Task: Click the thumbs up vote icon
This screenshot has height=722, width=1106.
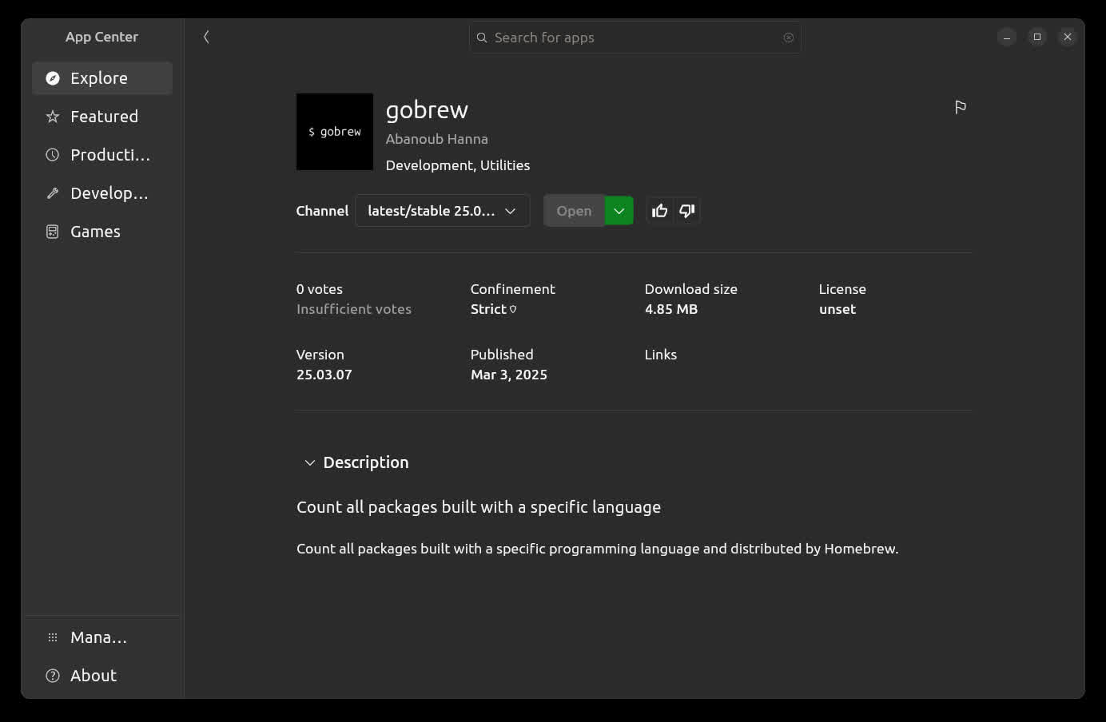Action: click(x=659, y=211)
